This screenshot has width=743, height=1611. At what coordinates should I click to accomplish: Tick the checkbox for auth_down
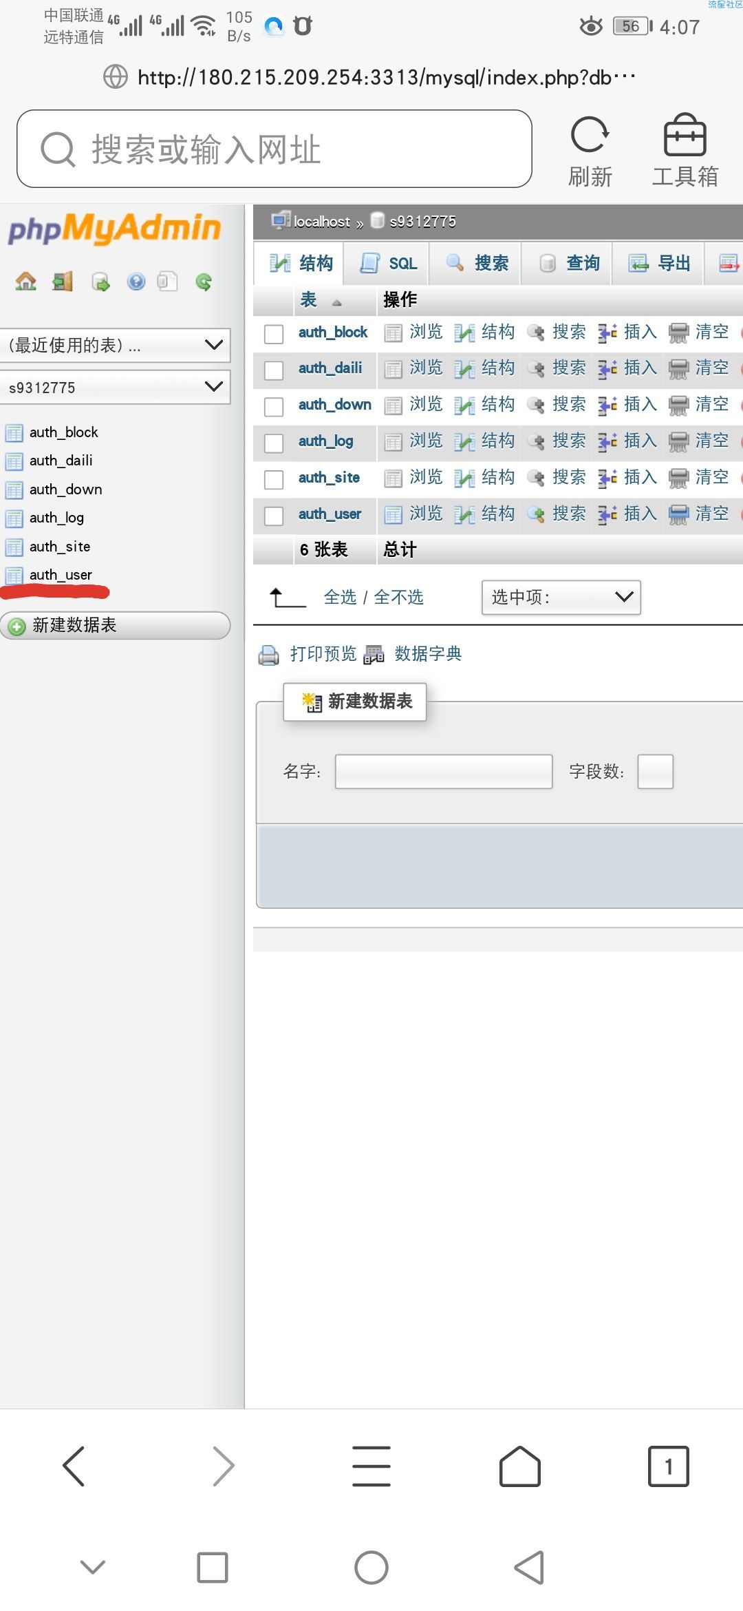[x=274, y=407]
